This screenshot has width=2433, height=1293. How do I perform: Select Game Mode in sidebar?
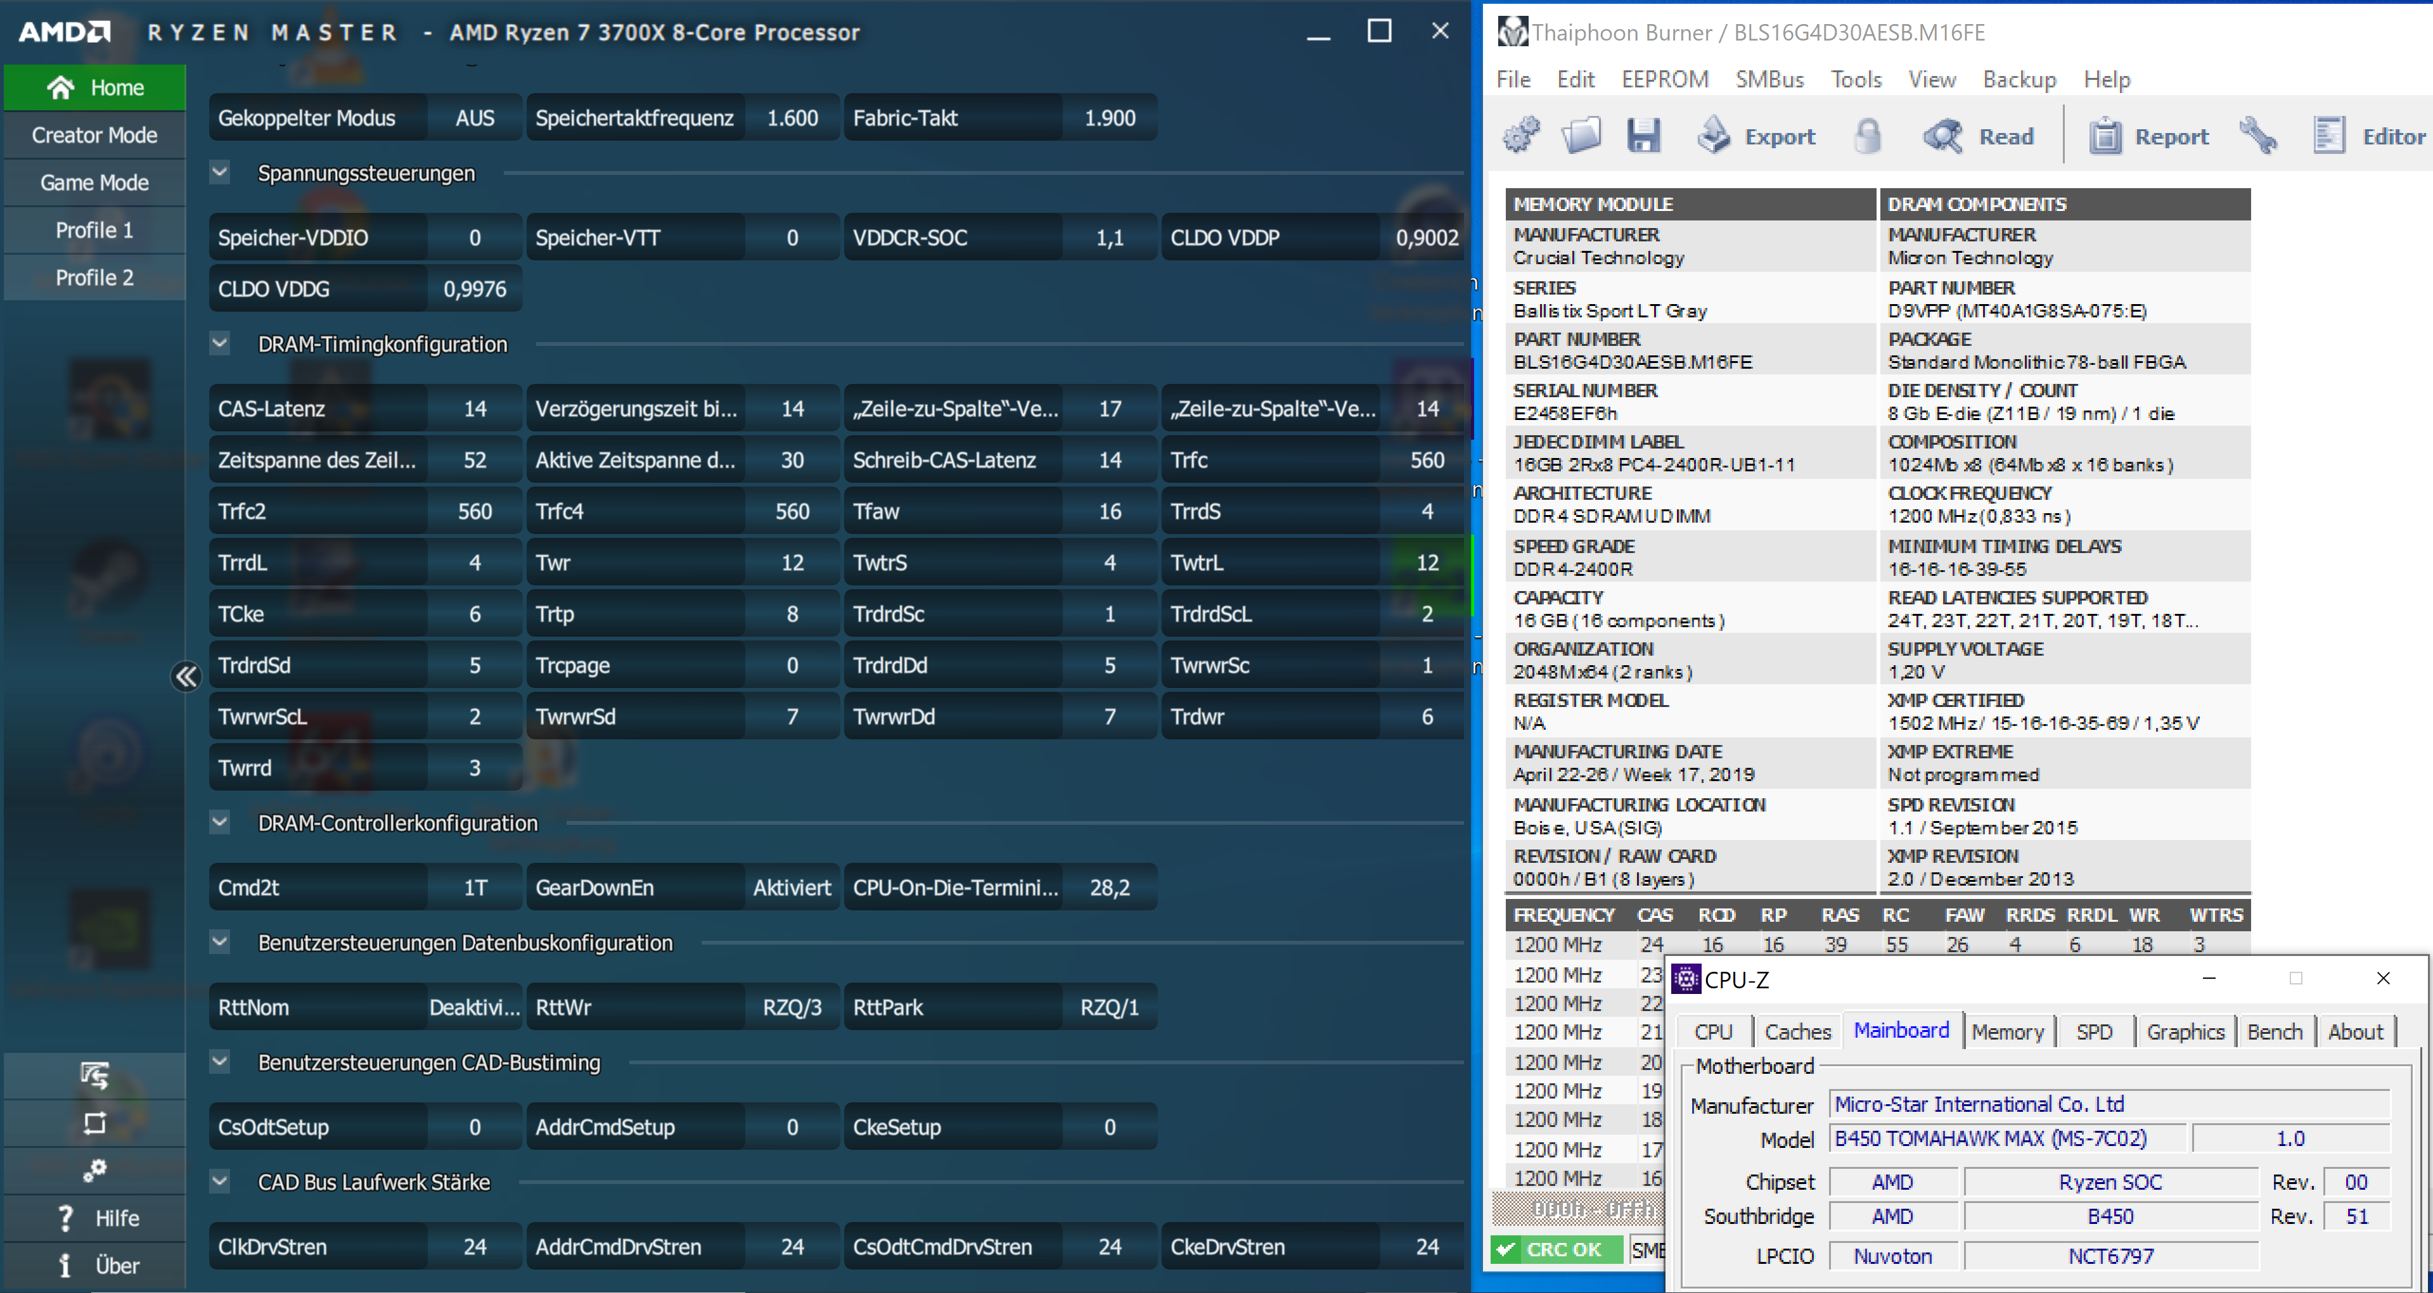pyautogui.click(x=94, y=182)
